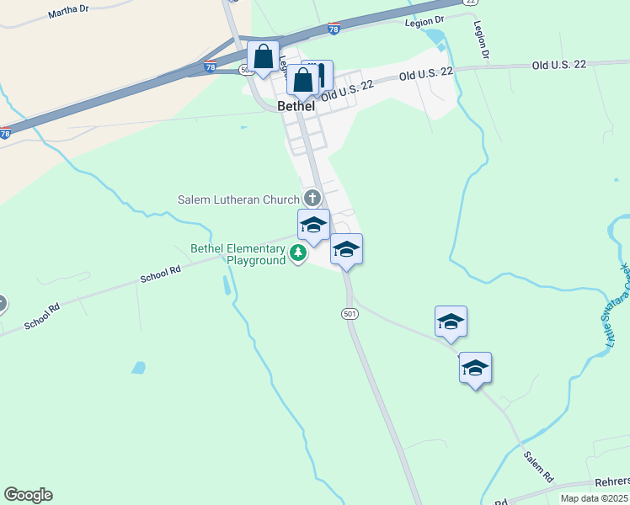Click the Route 501 shield below the playground
This screenshot has height=505, width=630.
pos(350,313)
